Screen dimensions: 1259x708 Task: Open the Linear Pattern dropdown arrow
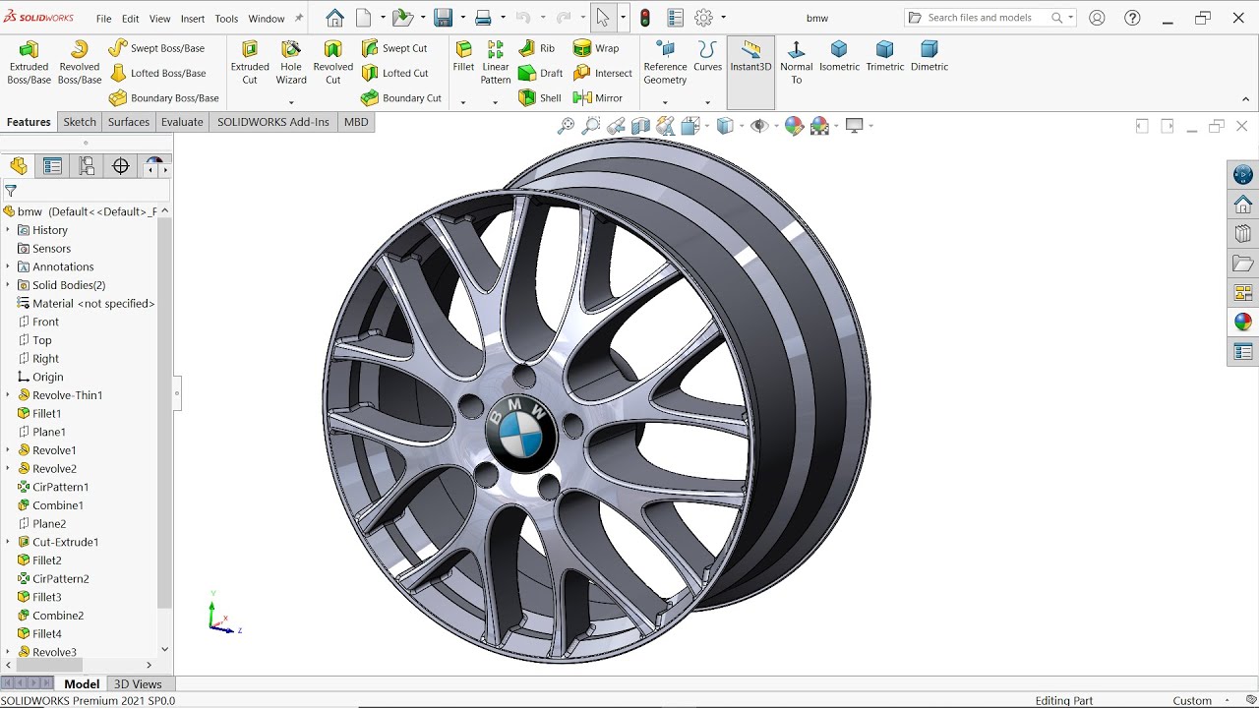pyautogui.click(x=495, y=102)
